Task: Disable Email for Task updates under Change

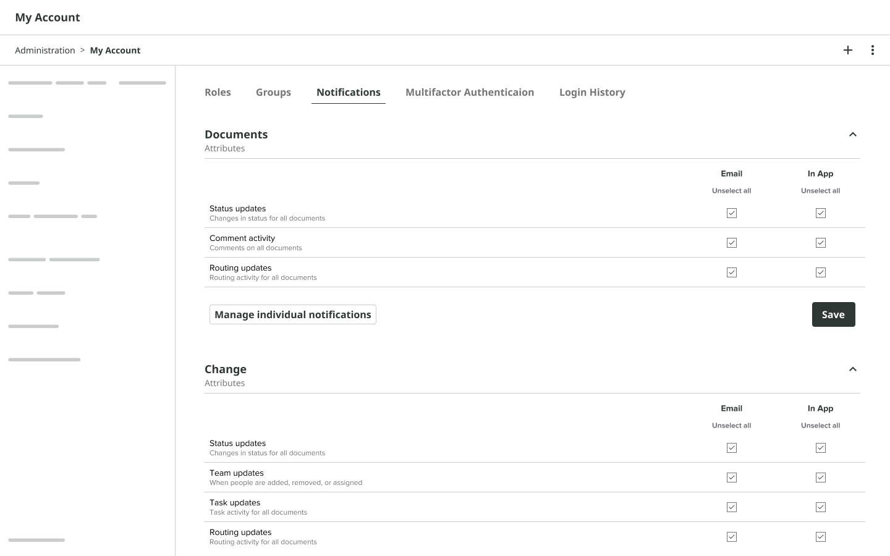Action: [732, 507]
